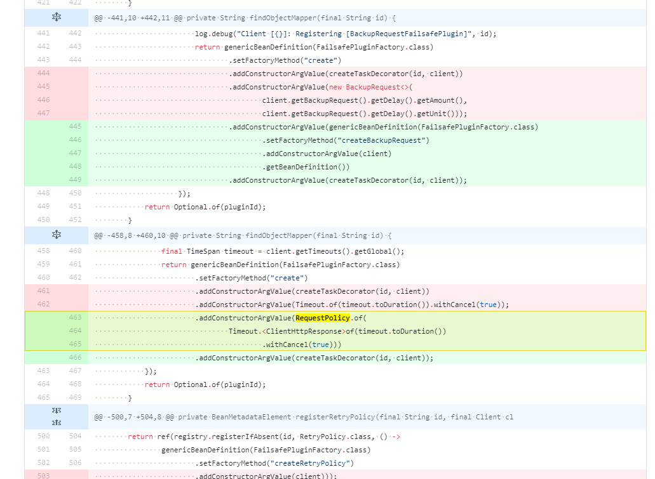Click old line number 421 at the top
The width and height of the screenshot is (655, 479).
click(x=43, y=3)
